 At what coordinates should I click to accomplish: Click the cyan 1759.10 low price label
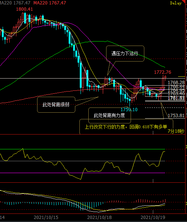[x=129, y=109]
